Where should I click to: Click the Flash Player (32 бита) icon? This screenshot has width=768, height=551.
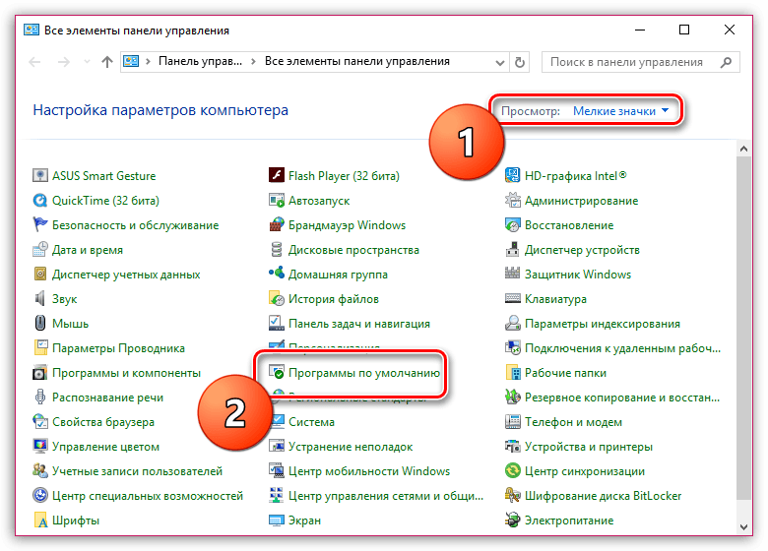(277, 175)
